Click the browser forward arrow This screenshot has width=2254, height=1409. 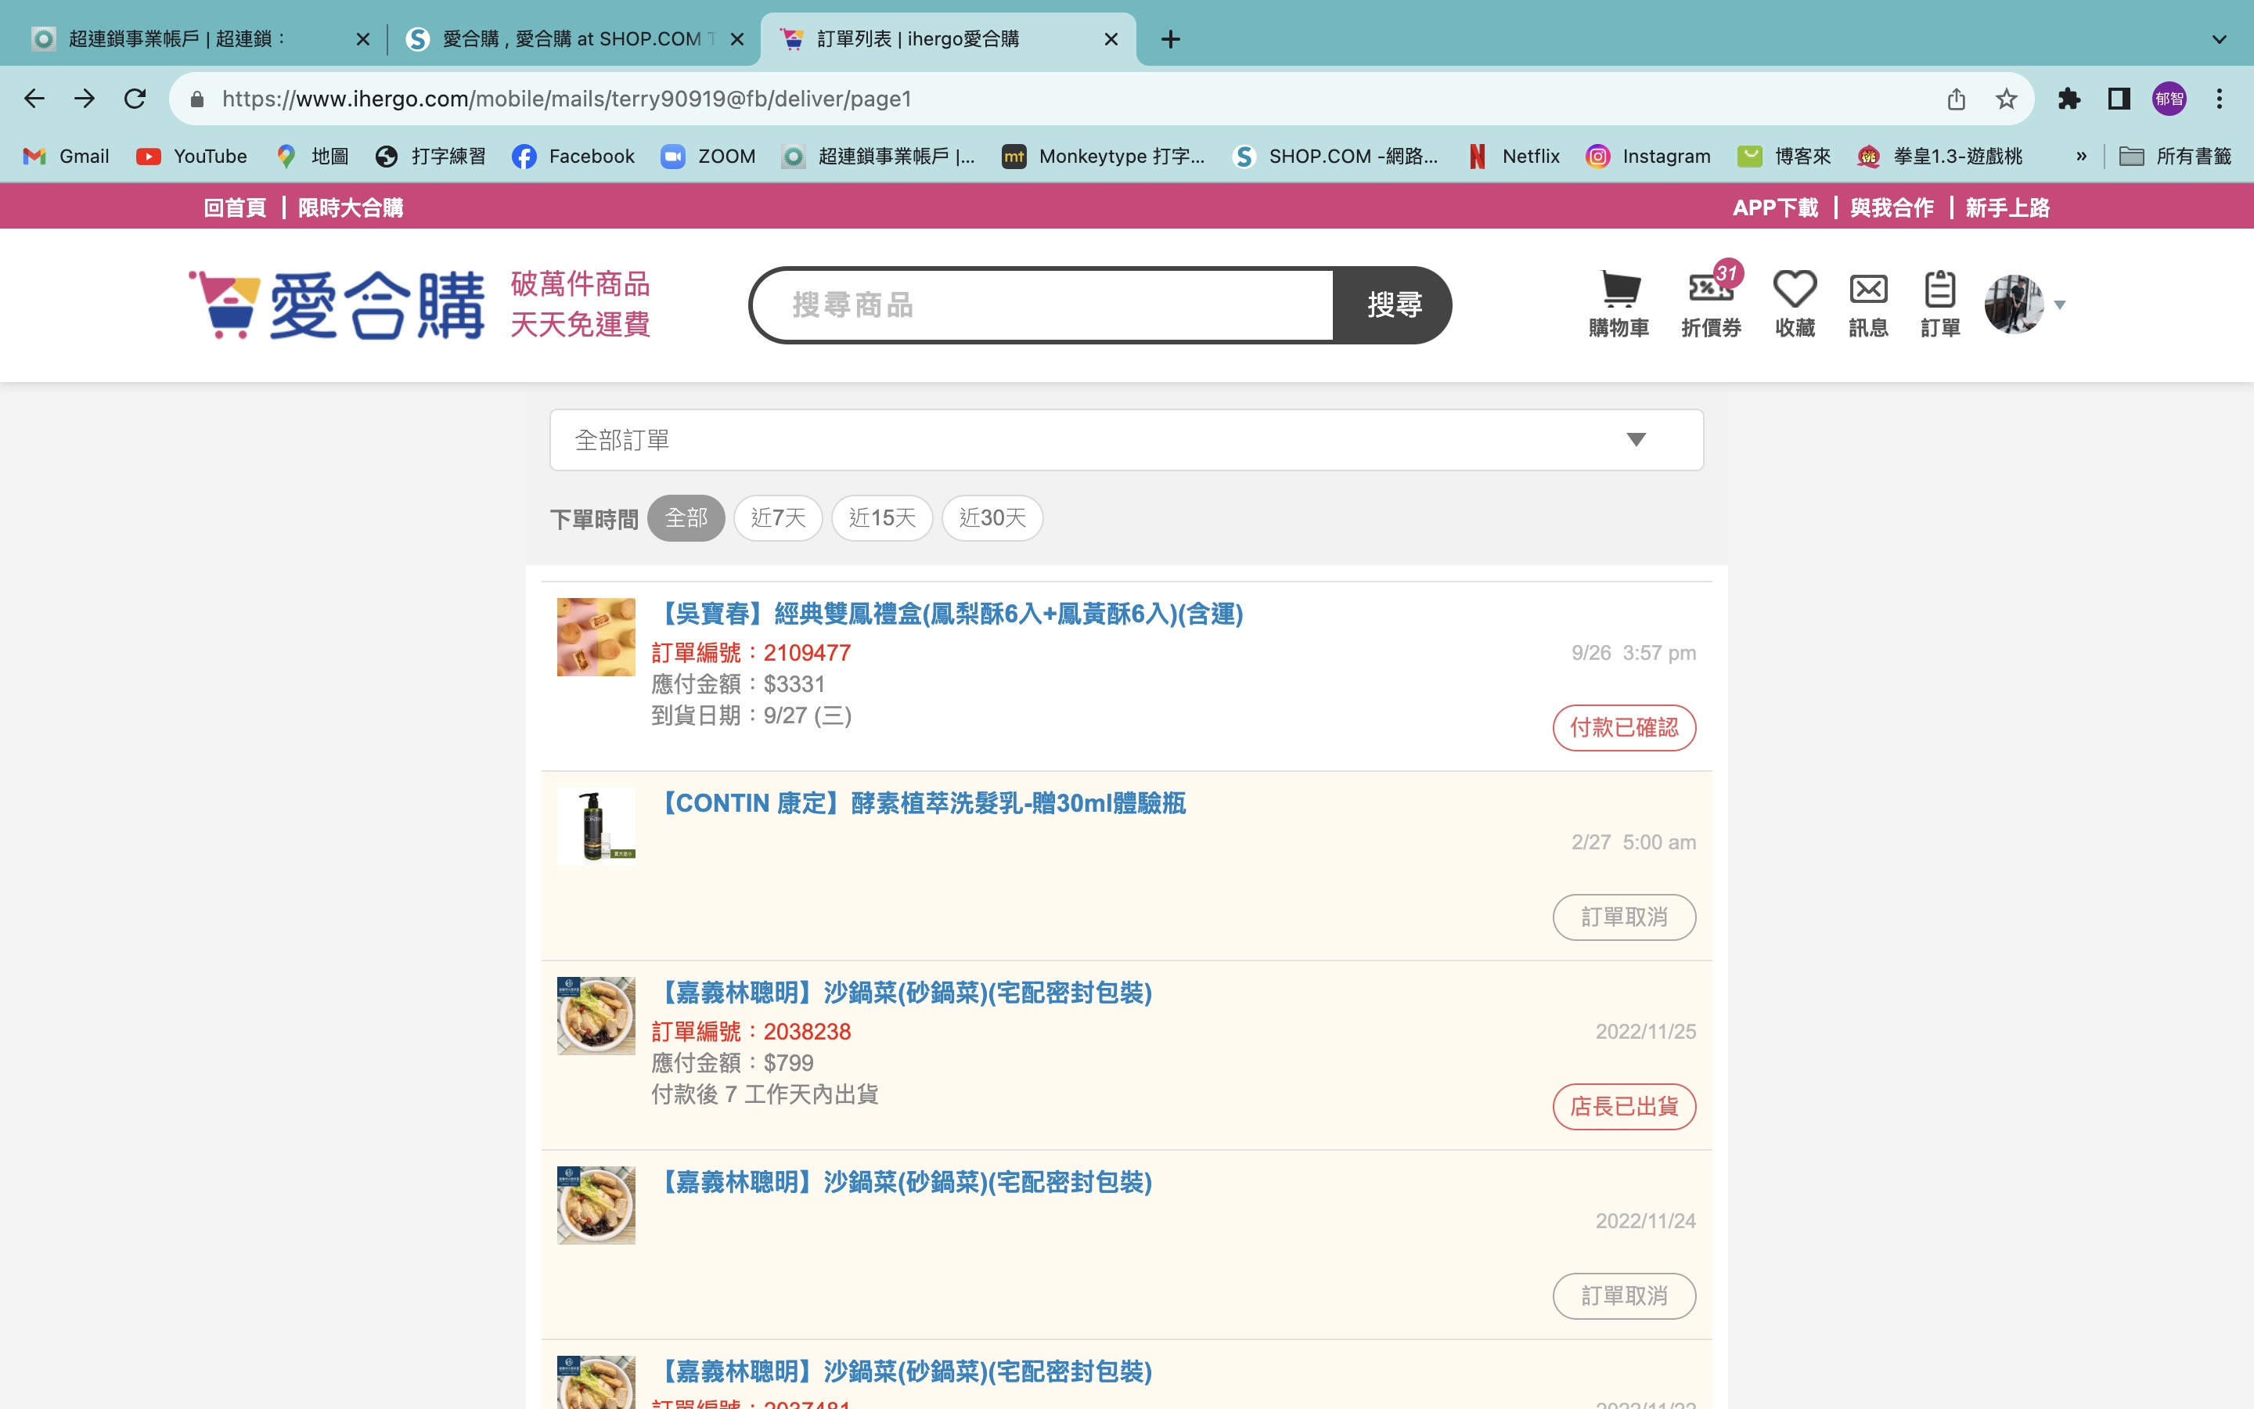point(85,99)
